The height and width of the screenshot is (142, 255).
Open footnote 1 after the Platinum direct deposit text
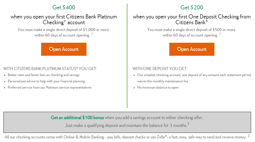(92, 34)
